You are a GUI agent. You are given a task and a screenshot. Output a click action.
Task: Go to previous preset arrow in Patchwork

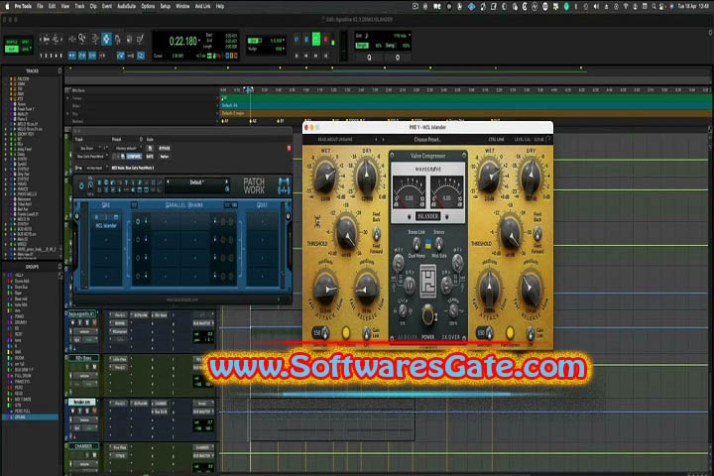(168, 182)
